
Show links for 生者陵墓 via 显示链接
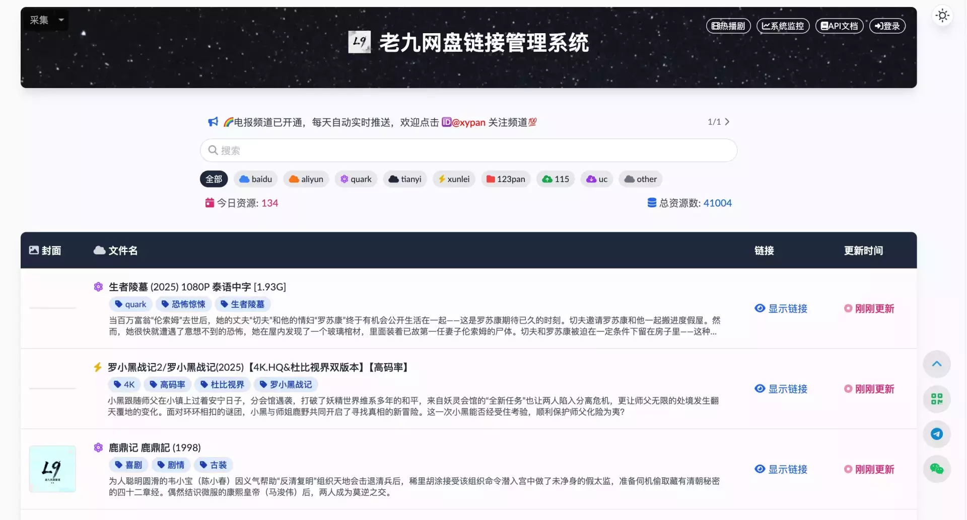(x=787, y=308)
